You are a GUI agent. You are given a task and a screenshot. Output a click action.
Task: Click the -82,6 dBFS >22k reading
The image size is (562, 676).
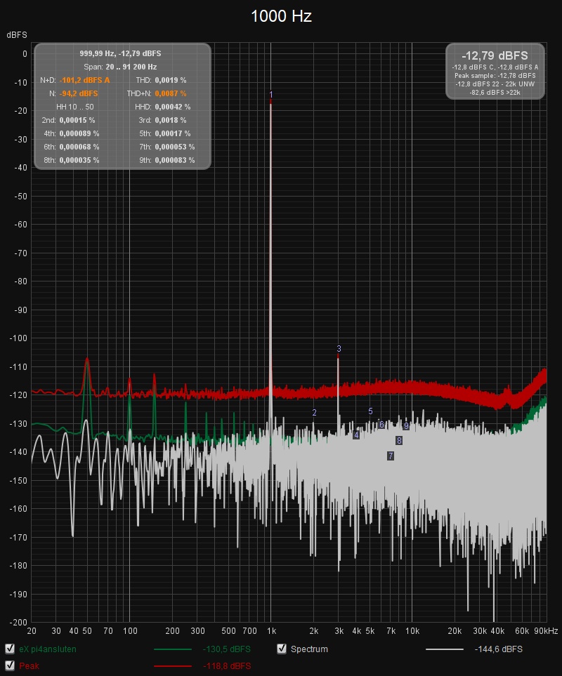coord(495,92)
